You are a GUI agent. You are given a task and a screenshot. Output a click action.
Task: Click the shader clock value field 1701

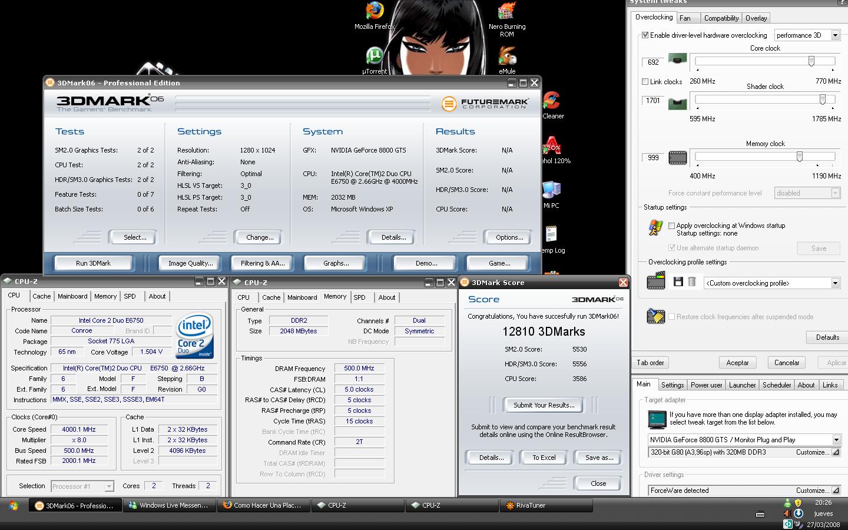point(653,101)
